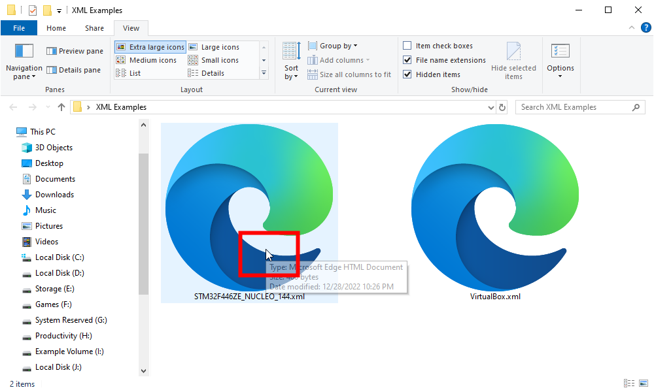Image resolution: width=654 pixels, height=392 pixels.
Task: Select Large icons layout
Action: [x=214, y=47]
